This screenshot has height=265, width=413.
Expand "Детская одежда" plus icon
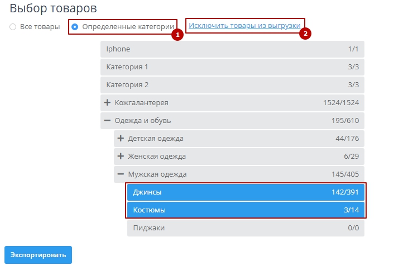point(121,139)
